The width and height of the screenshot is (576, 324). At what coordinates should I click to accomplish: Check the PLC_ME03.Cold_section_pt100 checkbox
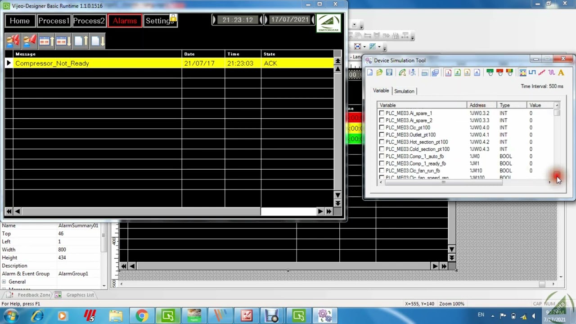click(382, 149)
